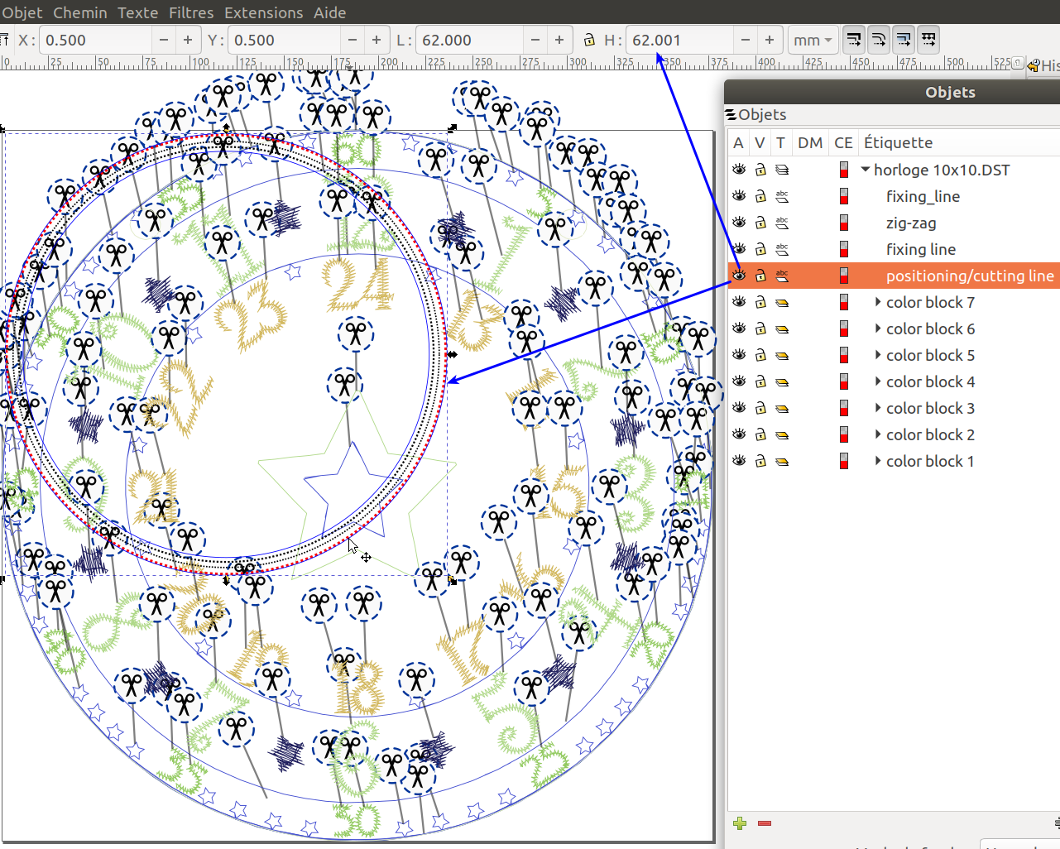Viewport: 1060px width, 849px height.
Task: Toggle visibility of positioning/cutting line
Action: coord(739,276)
